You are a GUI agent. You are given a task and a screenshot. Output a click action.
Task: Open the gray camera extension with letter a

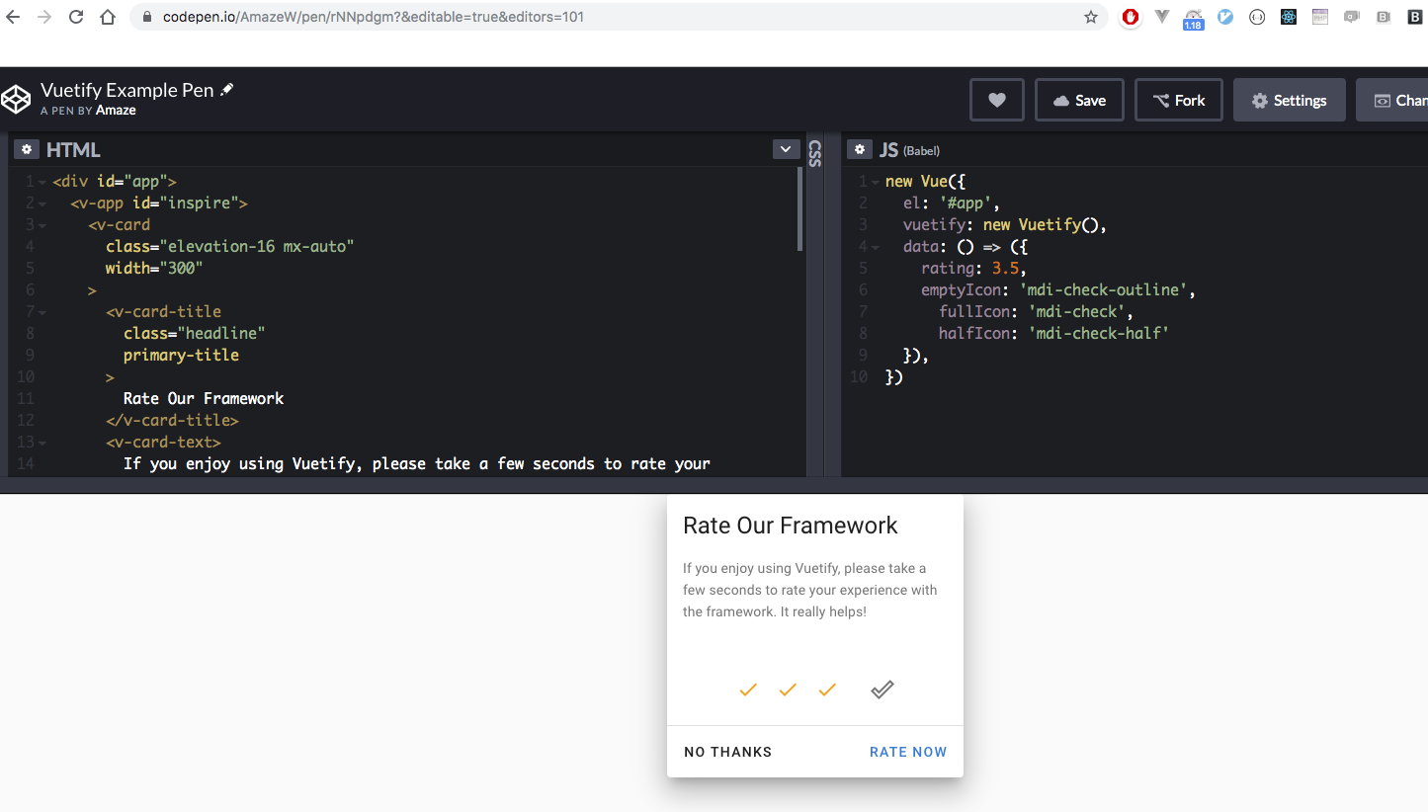coord(1352,17)
